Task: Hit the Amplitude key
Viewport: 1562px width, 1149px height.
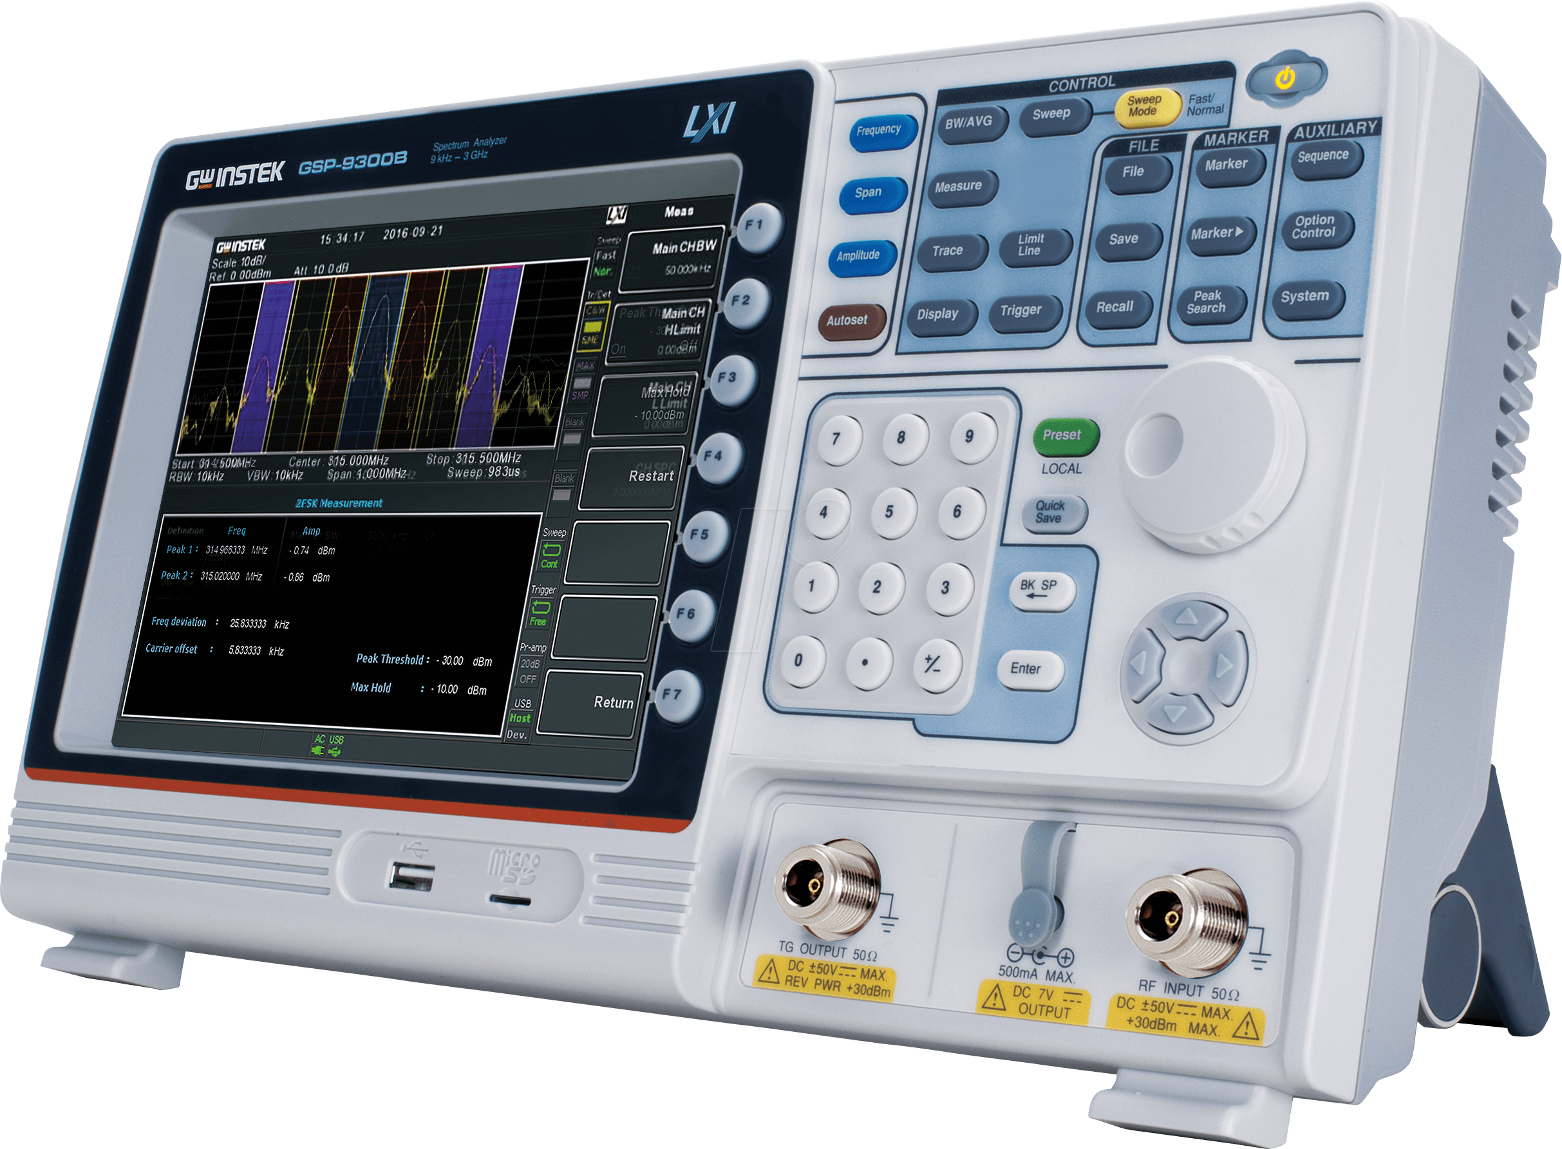Action: click(x=861, y=257)
